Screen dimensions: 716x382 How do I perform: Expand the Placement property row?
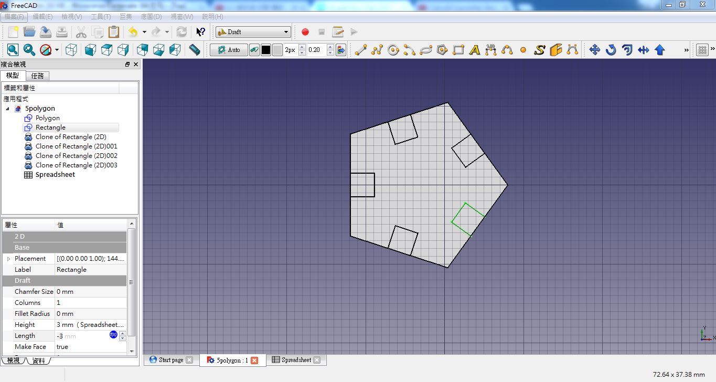point(8,259)
